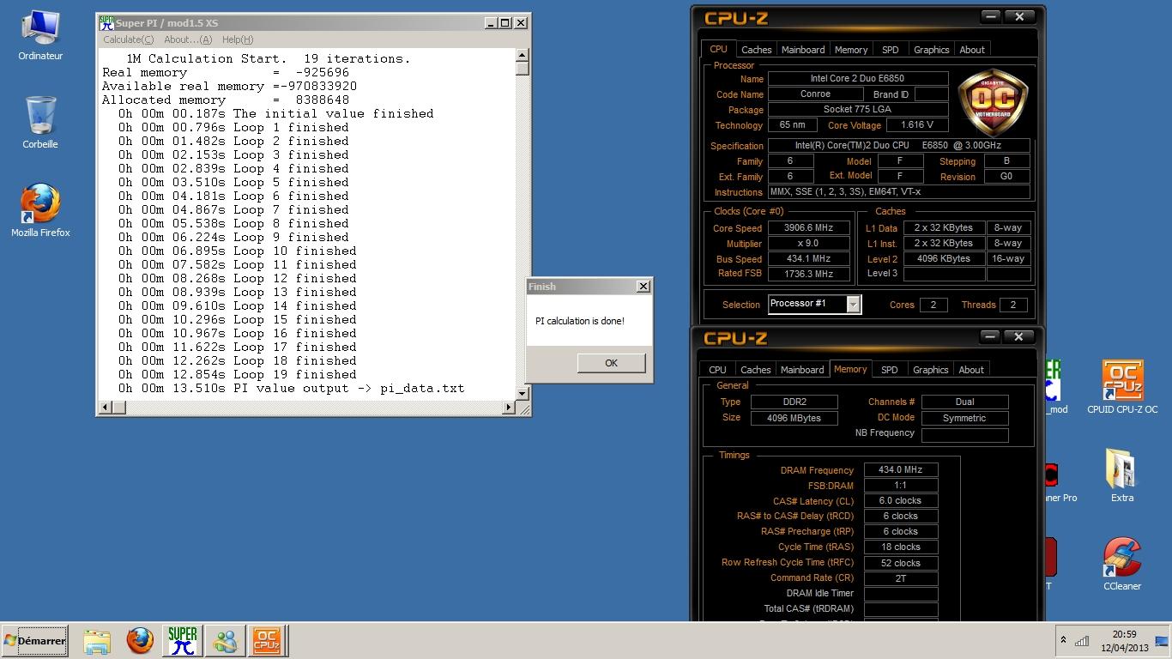
Task: Click the DRAM Frequency value 434.0 MHz
Action: [901, 470]
